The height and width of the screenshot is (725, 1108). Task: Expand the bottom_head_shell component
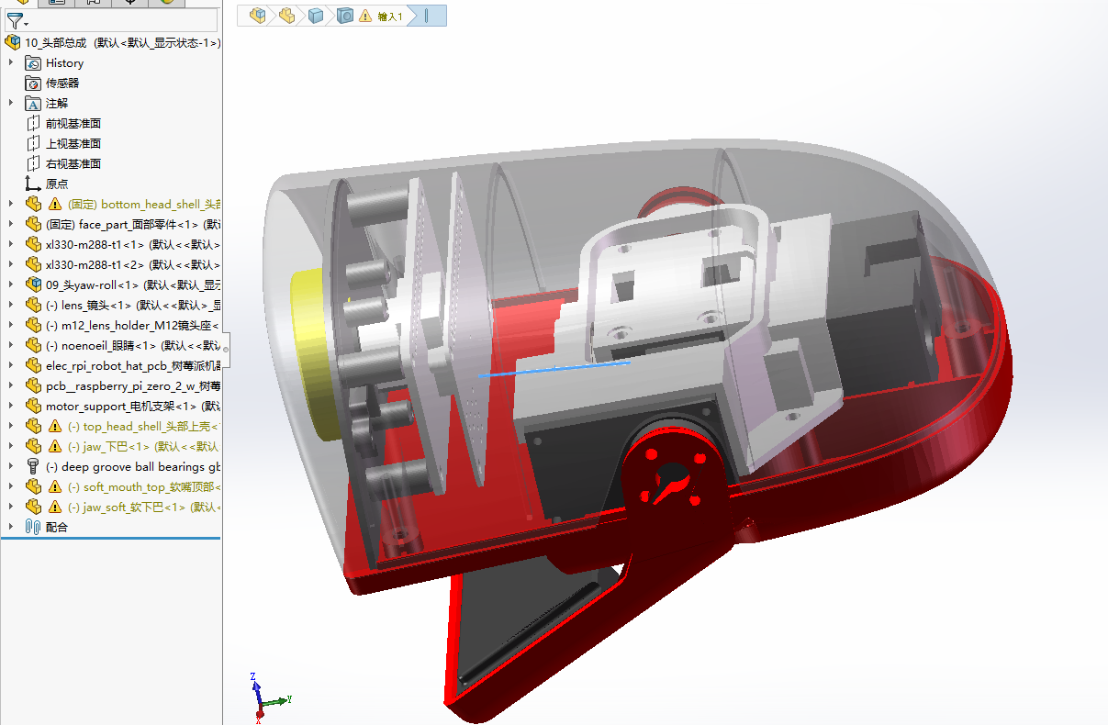(11, 204)
